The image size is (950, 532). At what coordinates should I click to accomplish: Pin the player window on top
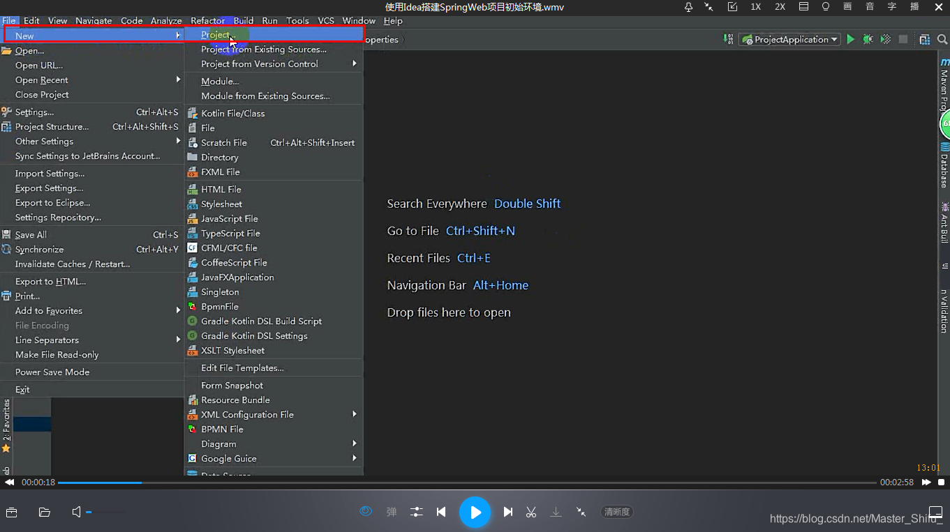(688, 7)
